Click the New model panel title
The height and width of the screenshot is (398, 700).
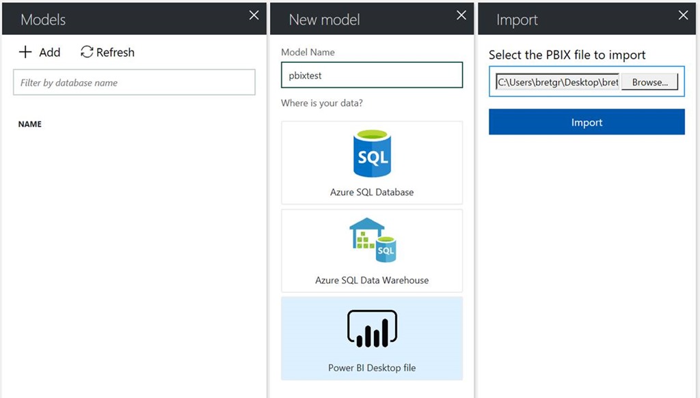pos(324,20)
